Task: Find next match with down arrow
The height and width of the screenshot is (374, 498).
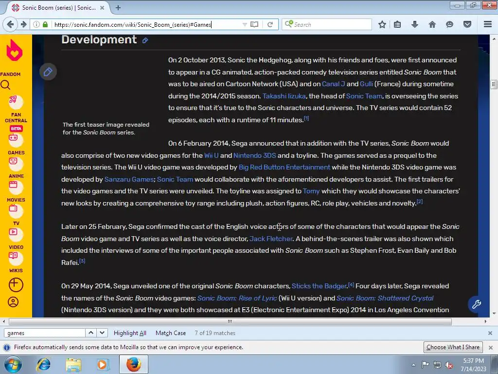Action: coord(102,333)
